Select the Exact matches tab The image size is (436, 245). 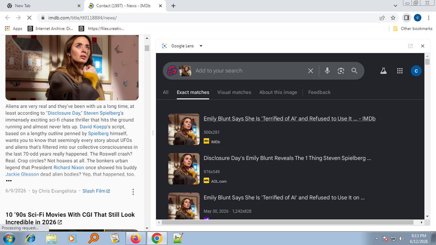193,92
